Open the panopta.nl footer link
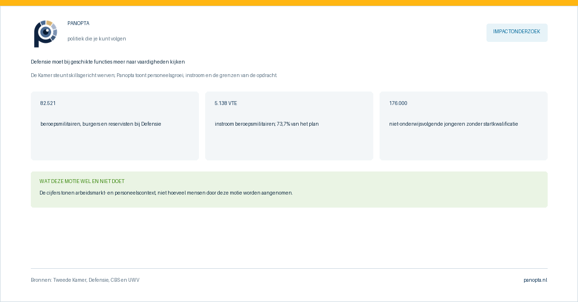Viewport: 578px width, 302px height. [536, 280]
